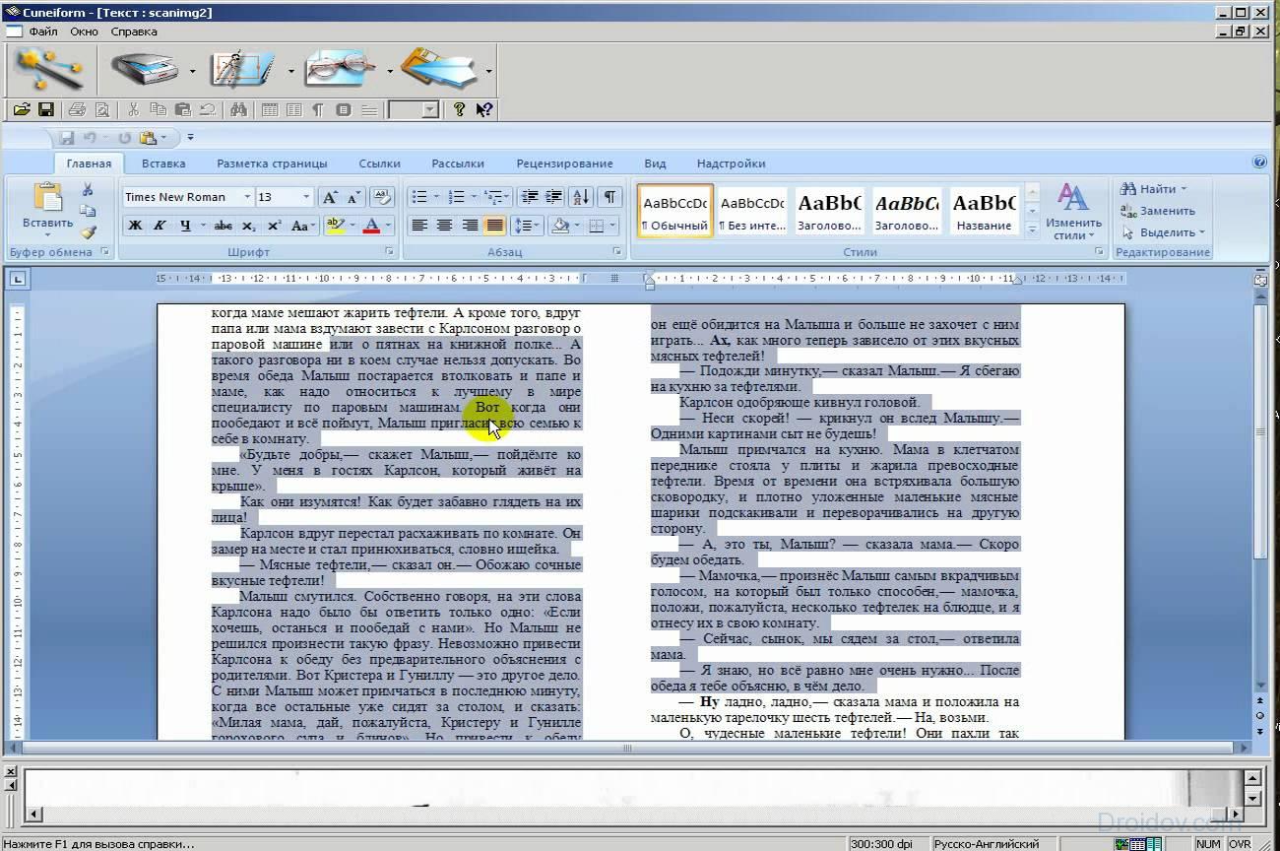Toggle strikethrough abc formatting

tap(224, 226)
